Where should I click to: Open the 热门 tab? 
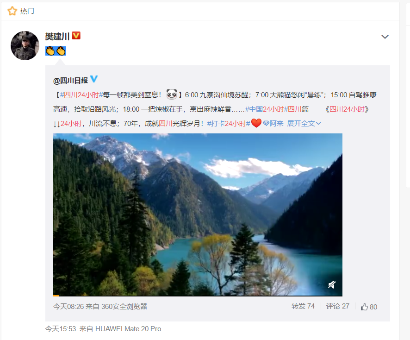click(27, 11)
